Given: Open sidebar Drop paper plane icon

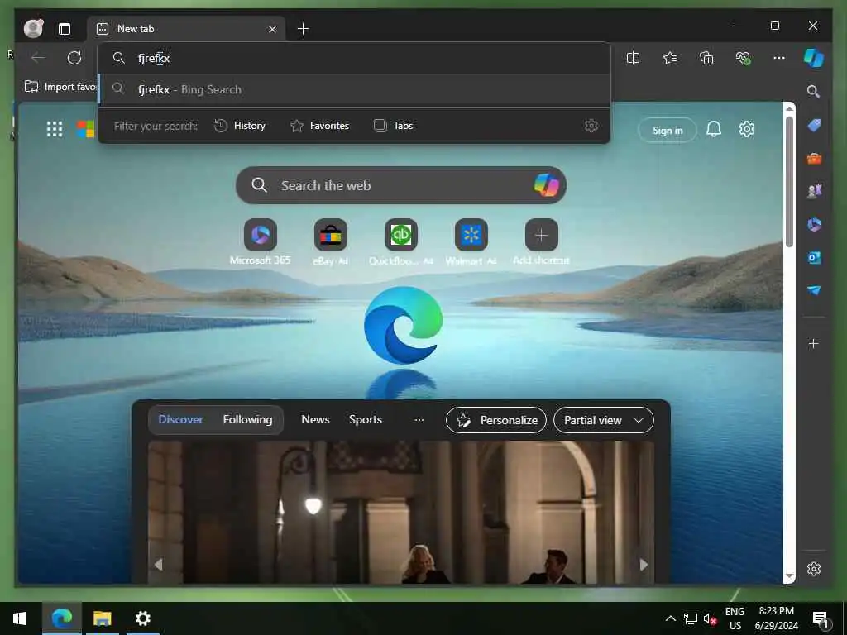Looking at the screenshot, I should [814, 290].
